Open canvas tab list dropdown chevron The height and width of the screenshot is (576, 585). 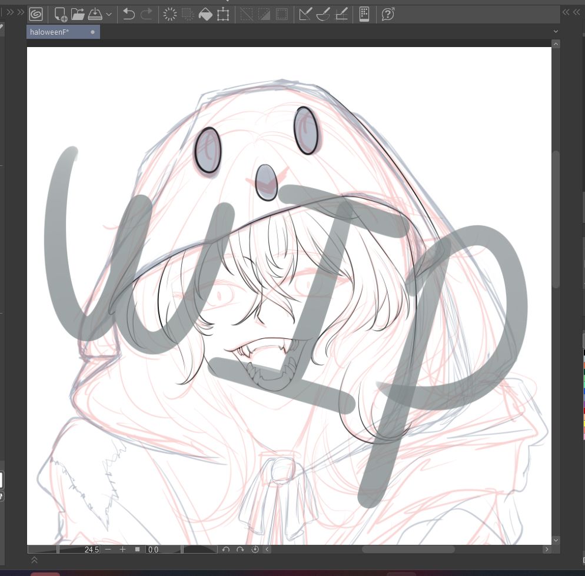pos(556,31)
